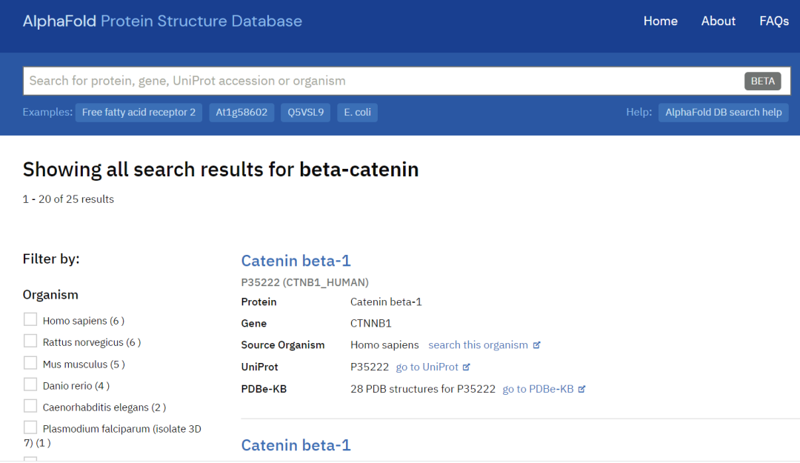The width and height of the screenshot is (800, 463).
Task: Click external link icon next to go to UniProt
Action: tap(467, 367)
